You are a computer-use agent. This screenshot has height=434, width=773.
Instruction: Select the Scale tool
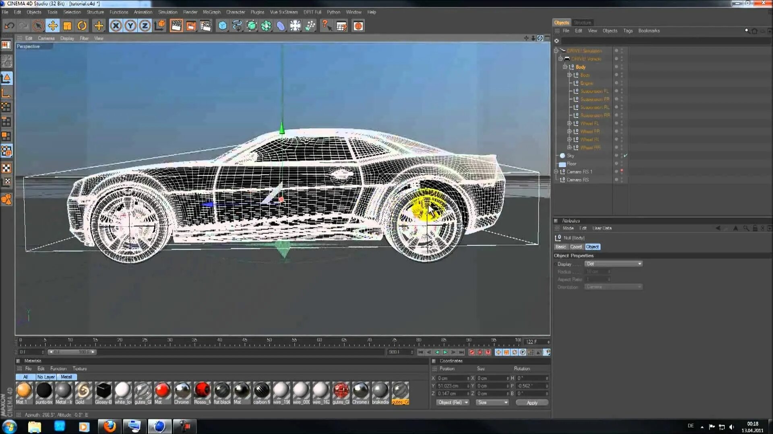(67, 26)
